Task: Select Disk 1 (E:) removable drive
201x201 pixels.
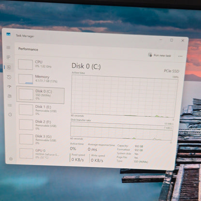Action: coord(42,110)
